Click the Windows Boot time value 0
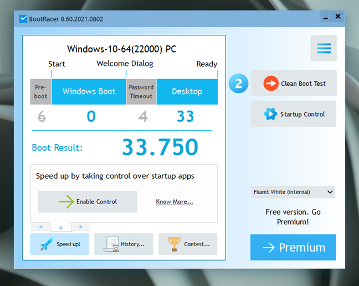 pos(91,116)
